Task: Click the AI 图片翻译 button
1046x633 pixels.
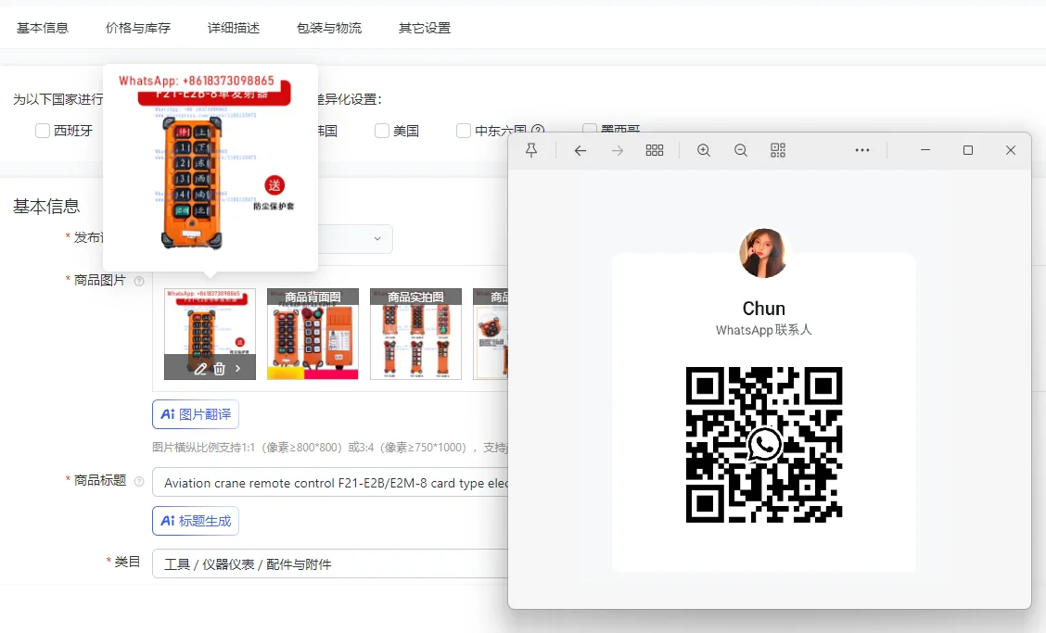Action: click(x=196, y=414)
